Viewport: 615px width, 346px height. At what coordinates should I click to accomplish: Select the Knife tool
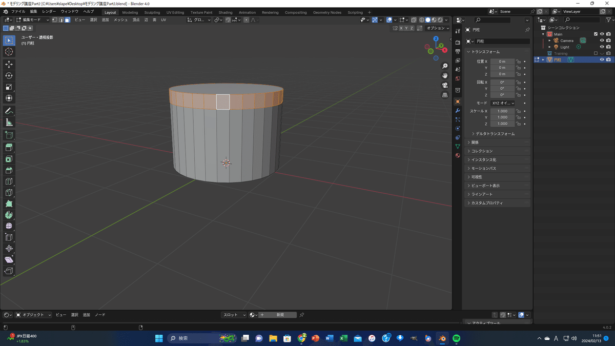pyautogui.click(x=9, y=193)
